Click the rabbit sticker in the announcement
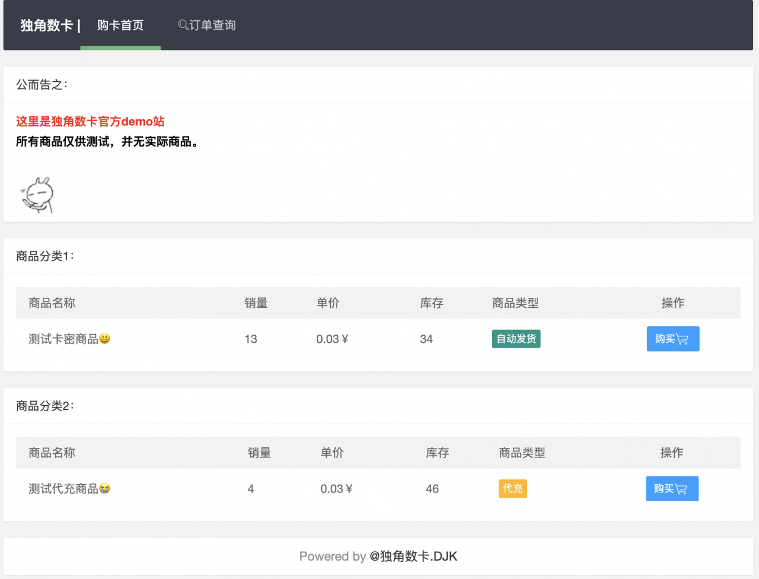Image resolution: width=759 pixels, height=579 pixels. (37, 195)
